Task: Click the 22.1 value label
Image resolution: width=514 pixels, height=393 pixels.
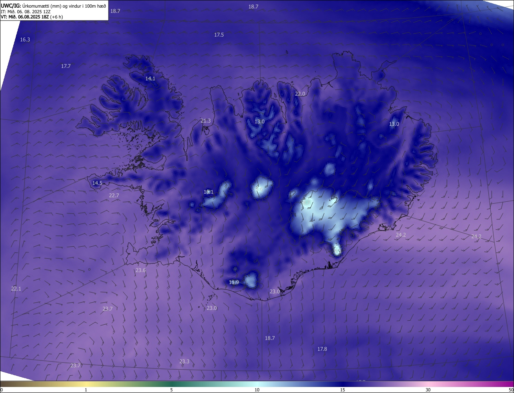Action: (16, 289)
